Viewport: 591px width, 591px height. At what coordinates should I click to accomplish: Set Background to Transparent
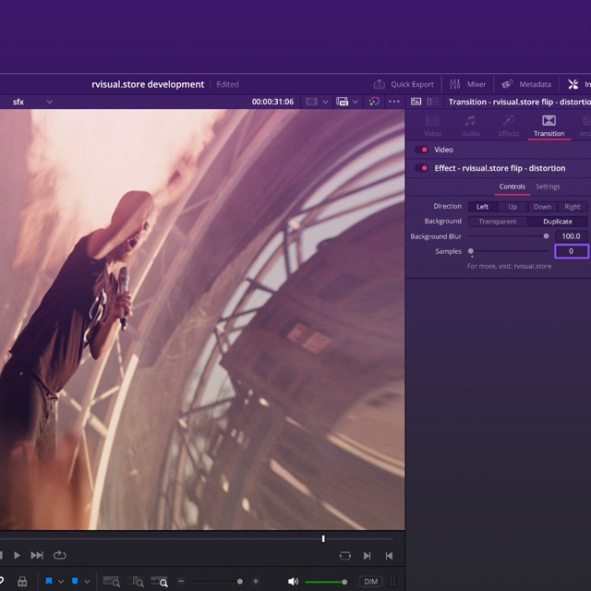[498, 222]
